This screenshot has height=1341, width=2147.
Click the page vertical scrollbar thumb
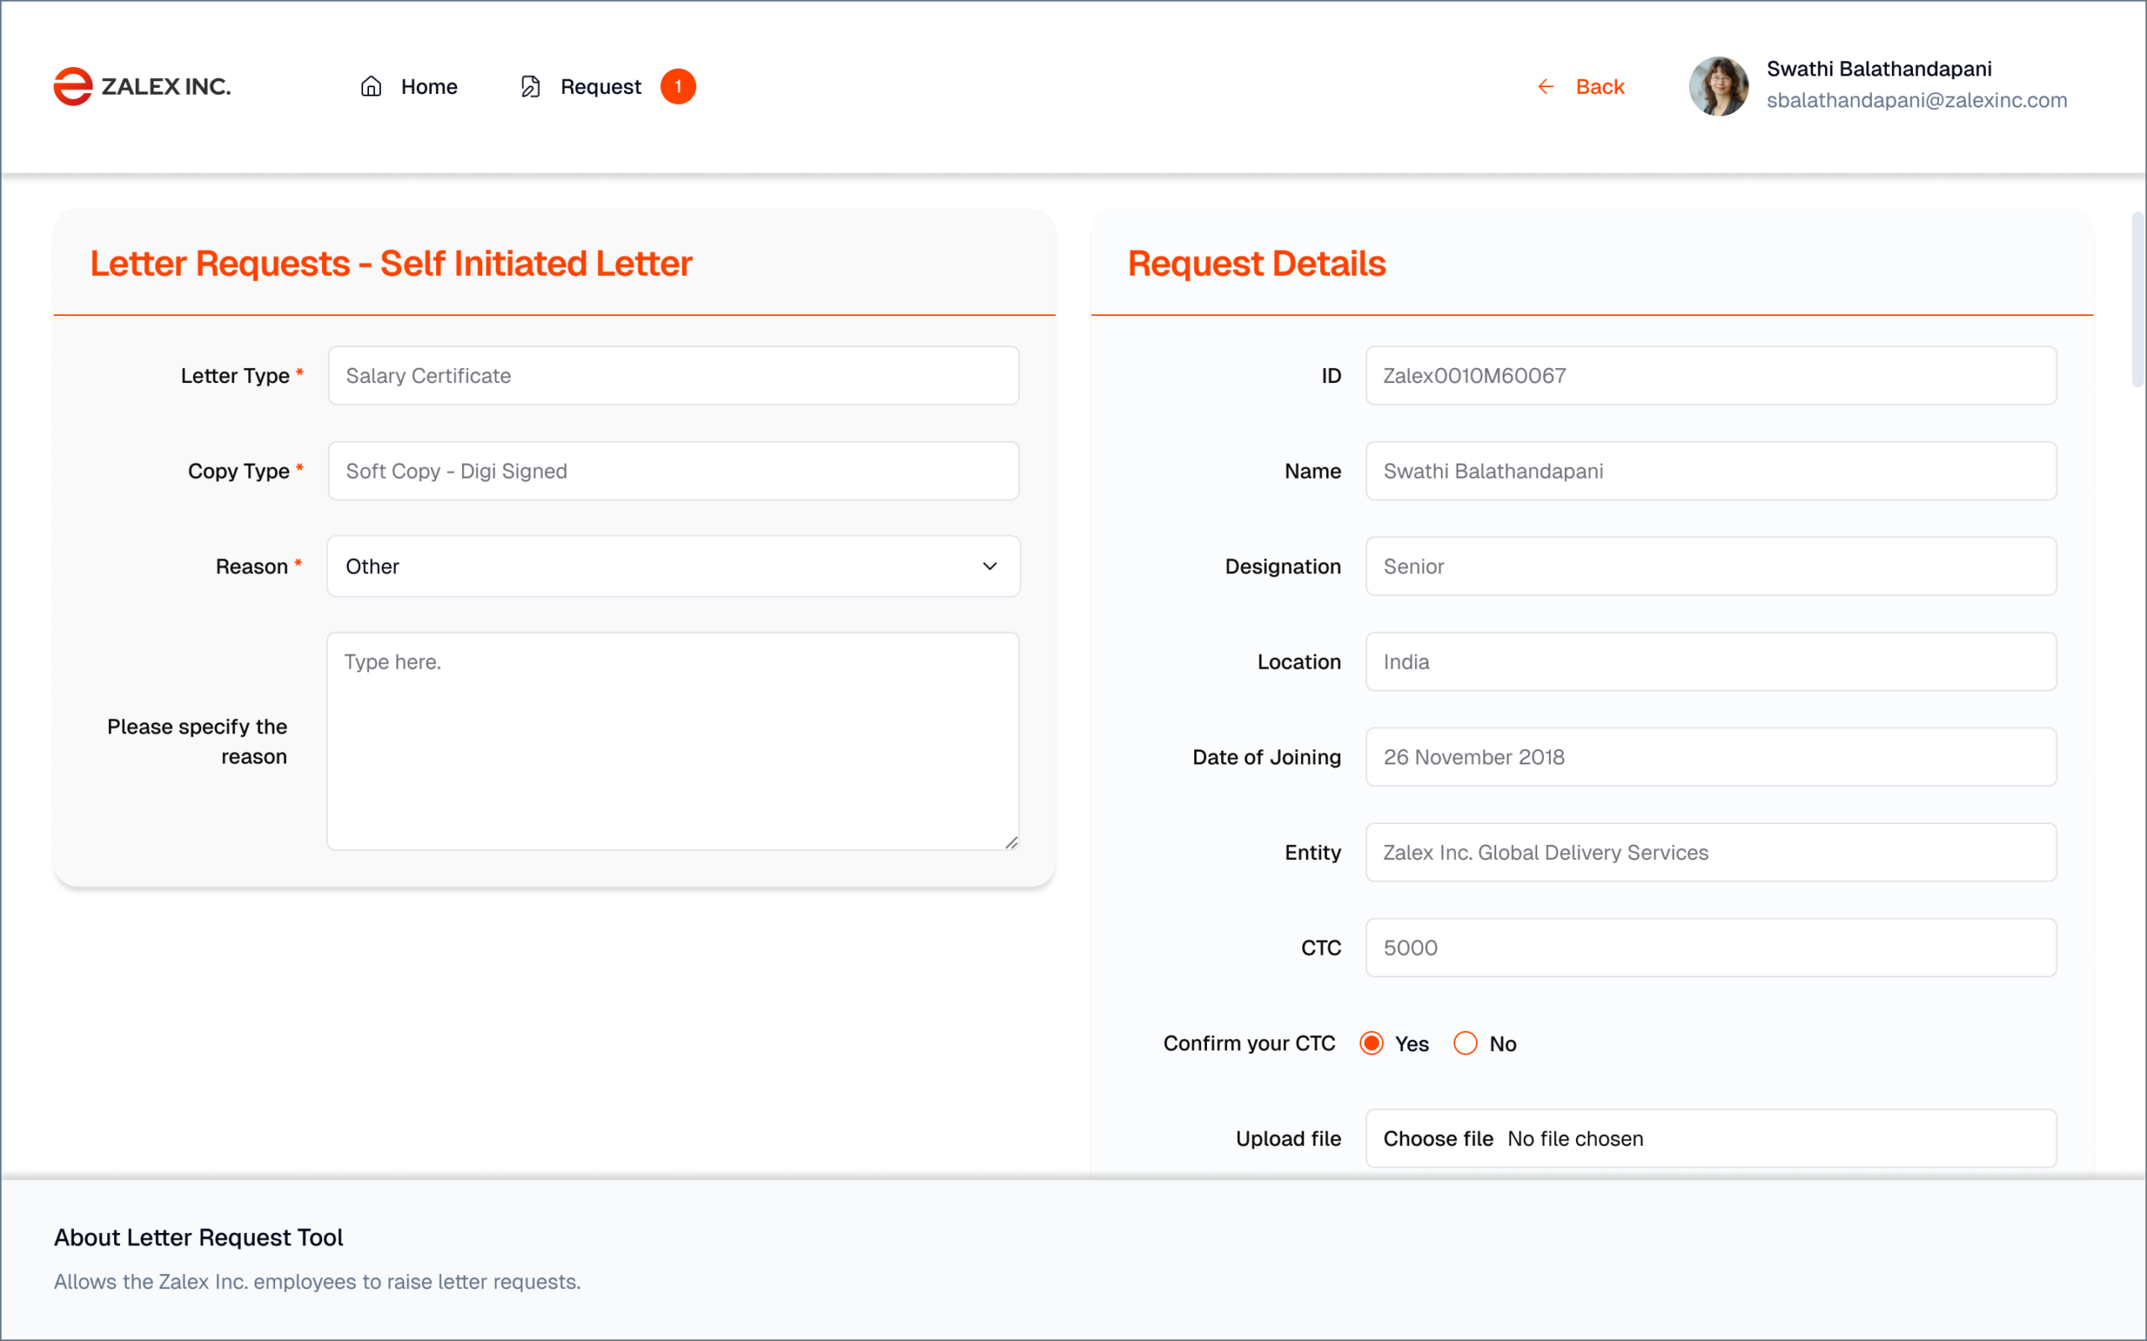[2138, 299]
